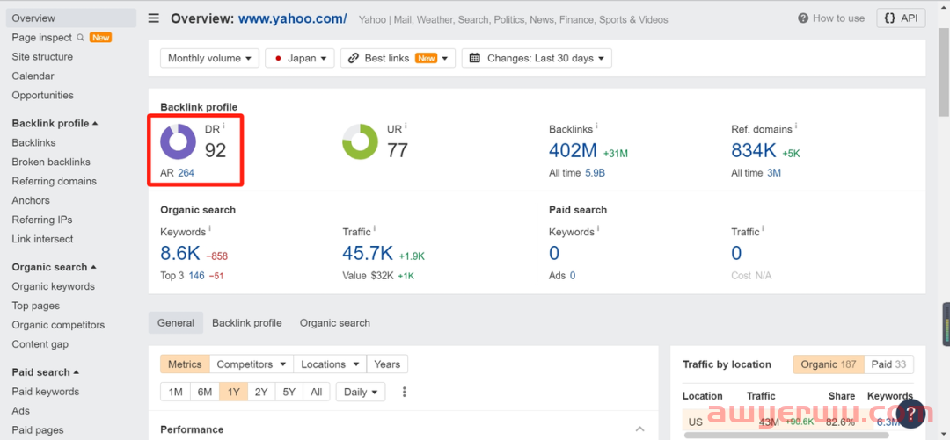Click info icon next to Paid Traffic
The width and height of the screenshot is (950, 440).
pyautogui.click(x=763, y=229)
